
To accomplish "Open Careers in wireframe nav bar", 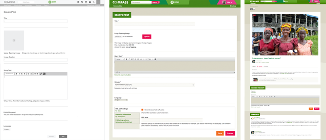I will pyautogui.click(x=46, y=5).
